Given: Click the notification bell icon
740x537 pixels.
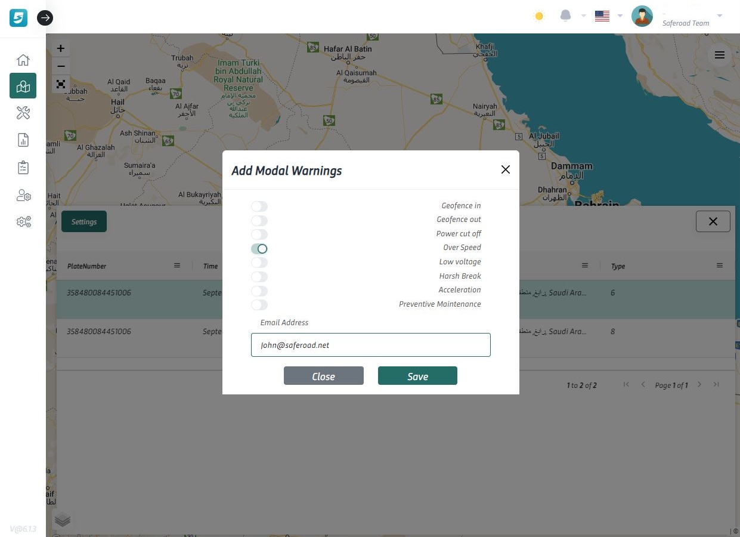Looking at the screenshot, I should 565,16.
